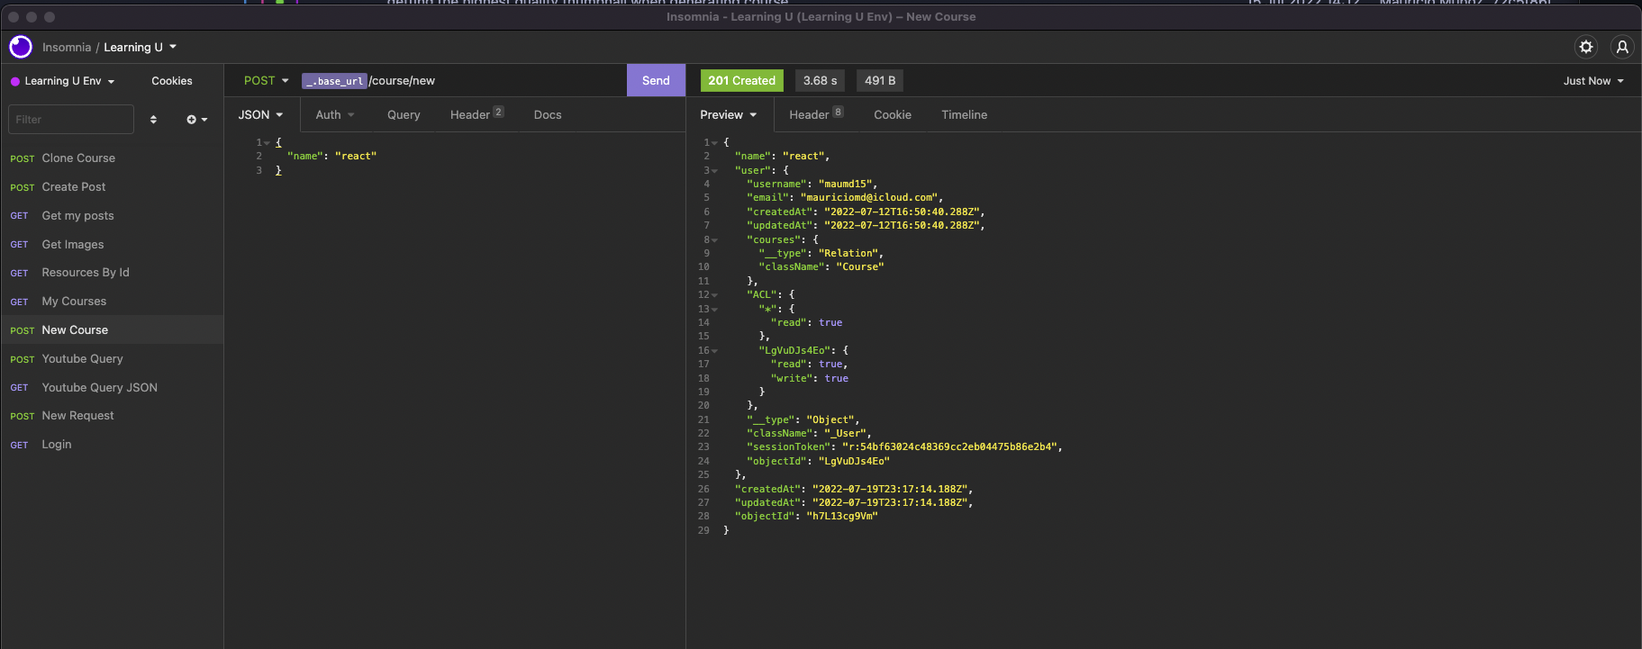
Task: Select the Get my posts request
Action: [112, 215]
